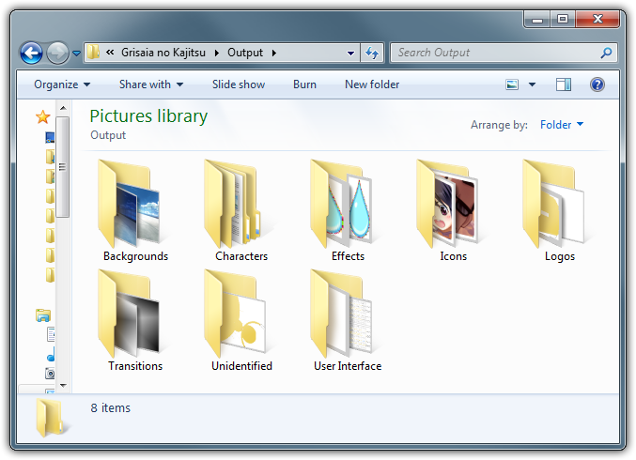Close the Explorer window
Viewport: 636px width, 460px height.
coord(597,19)
